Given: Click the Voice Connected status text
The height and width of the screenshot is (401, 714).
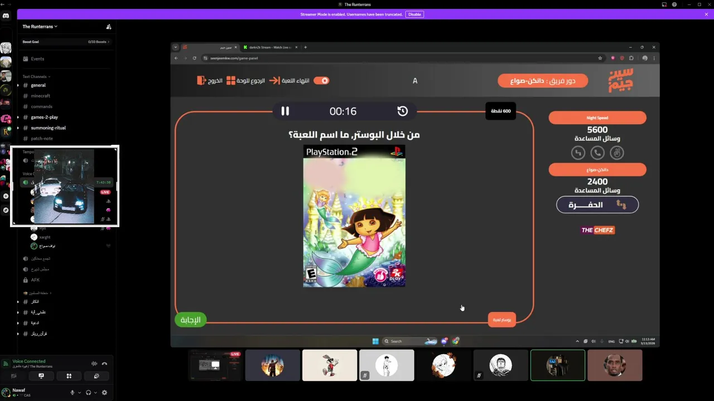Looking at the screenshot, I should [x=29, y=361].
